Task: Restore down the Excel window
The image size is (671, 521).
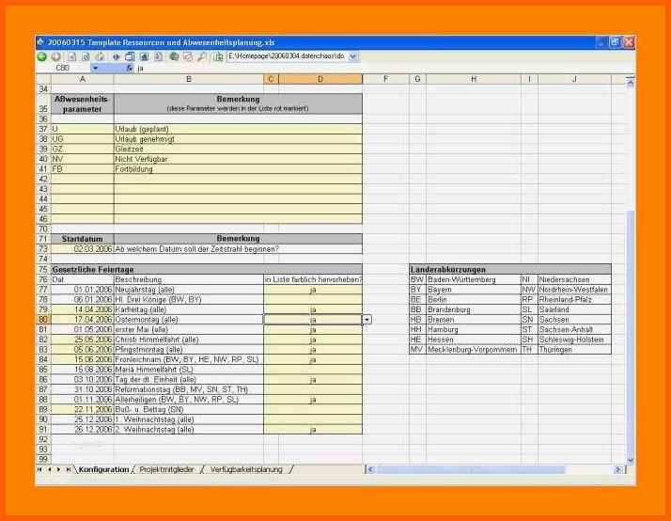Action: click(x=615, y=42)
